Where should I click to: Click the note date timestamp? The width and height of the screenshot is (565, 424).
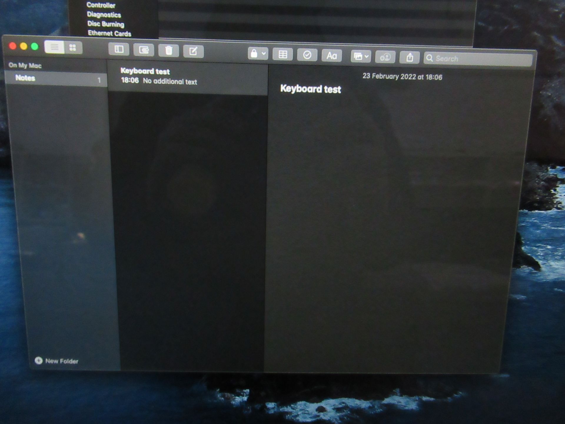pos(403,77)
